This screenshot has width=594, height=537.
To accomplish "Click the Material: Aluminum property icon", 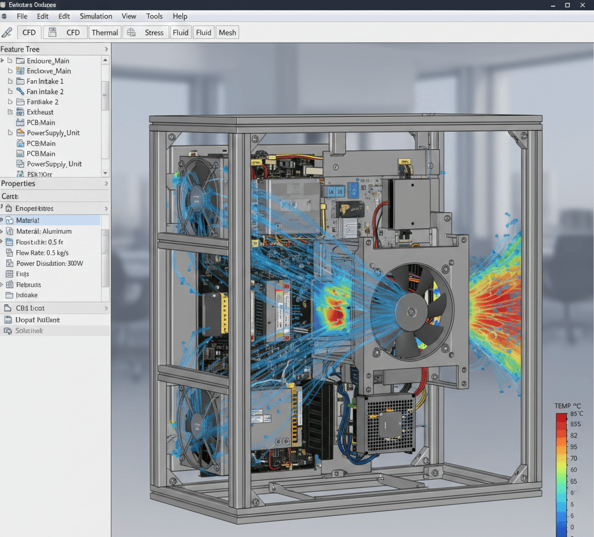I will click(x=9, y=231).
